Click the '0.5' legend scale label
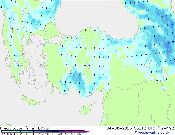 click(x=10, y=134)
